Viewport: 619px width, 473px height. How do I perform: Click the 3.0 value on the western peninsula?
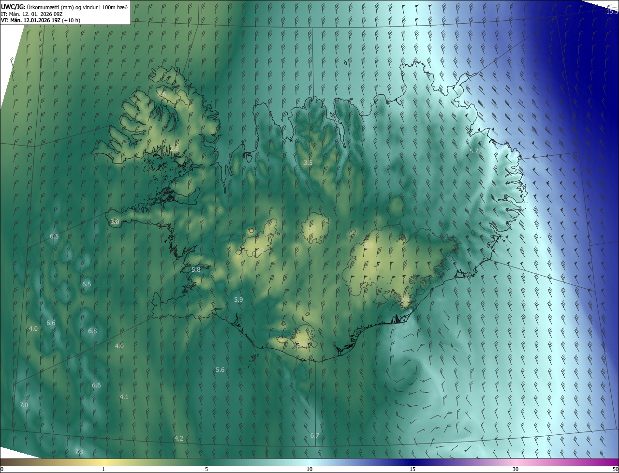click(x=115, y=222)
